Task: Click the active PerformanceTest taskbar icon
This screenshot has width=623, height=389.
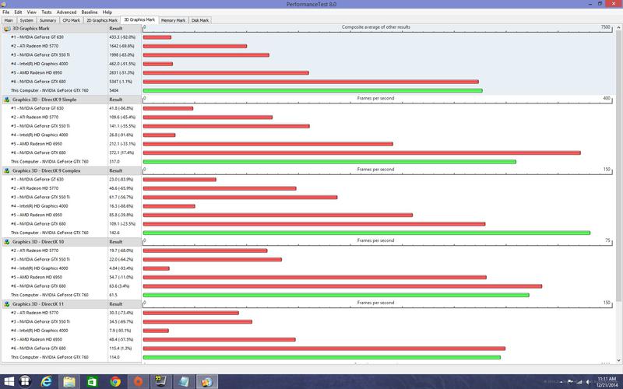Action: click(206, 382)
